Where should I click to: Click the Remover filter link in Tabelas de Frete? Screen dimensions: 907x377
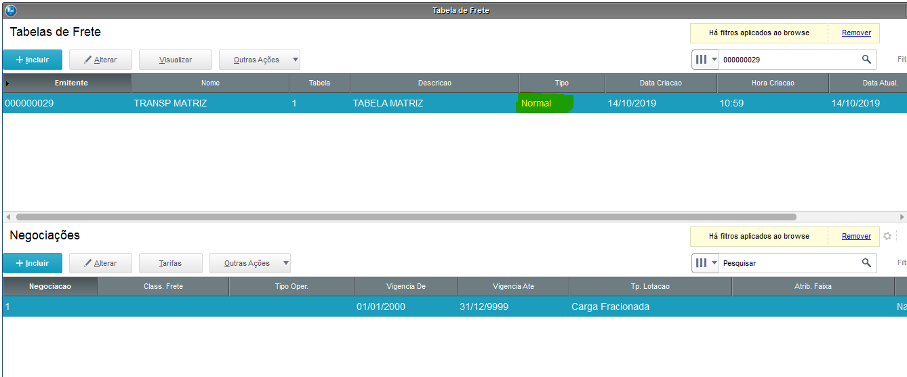click(856, 33)
